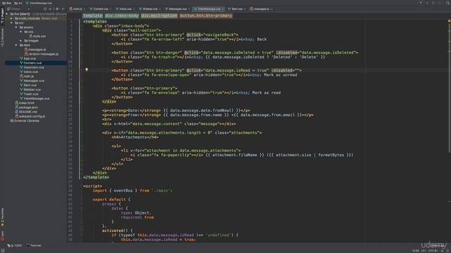
Task: Switch to the Inbox.vue editor tab
Action: click(125, 9)
